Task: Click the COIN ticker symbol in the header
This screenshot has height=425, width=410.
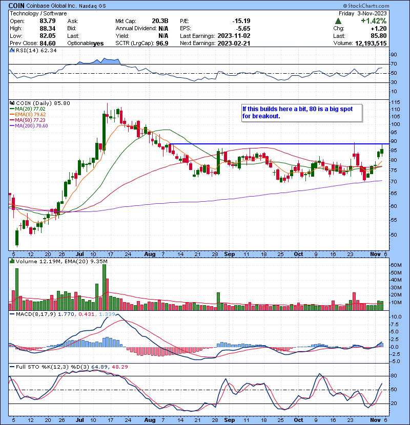Action: coord(16,6)
